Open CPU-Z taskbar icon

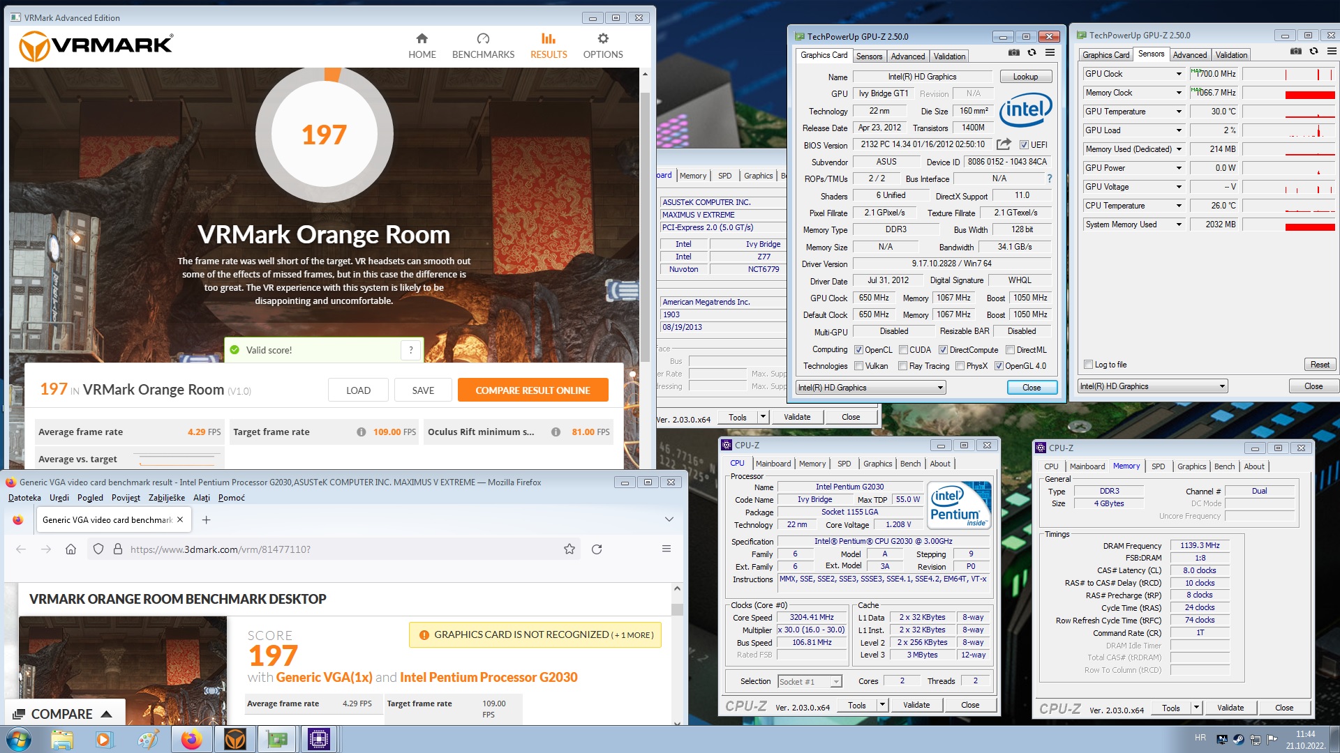click(x=318, y=739)
